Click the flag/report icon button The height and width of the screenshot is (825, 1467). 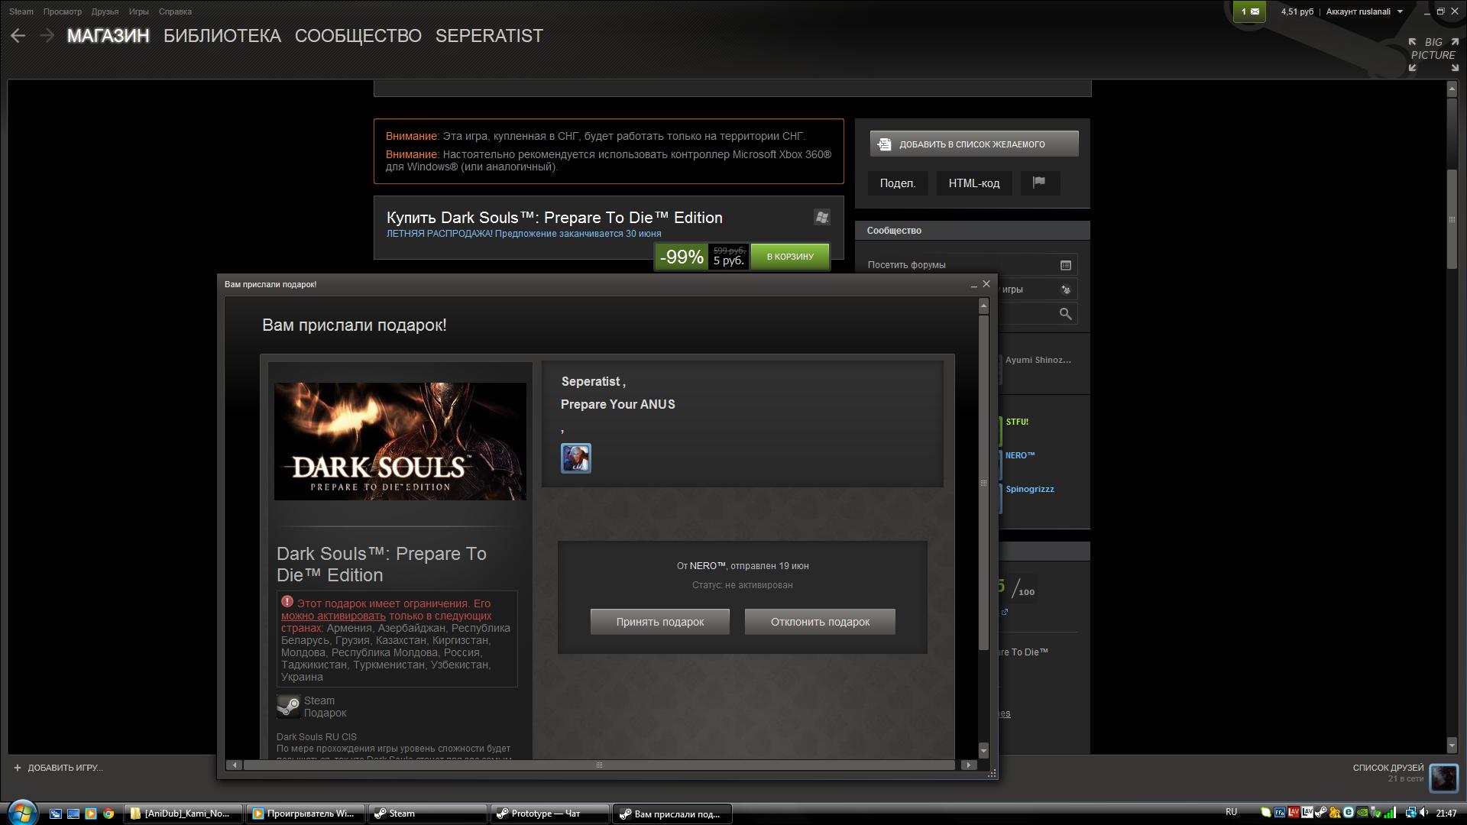(x=1039, y=183)
